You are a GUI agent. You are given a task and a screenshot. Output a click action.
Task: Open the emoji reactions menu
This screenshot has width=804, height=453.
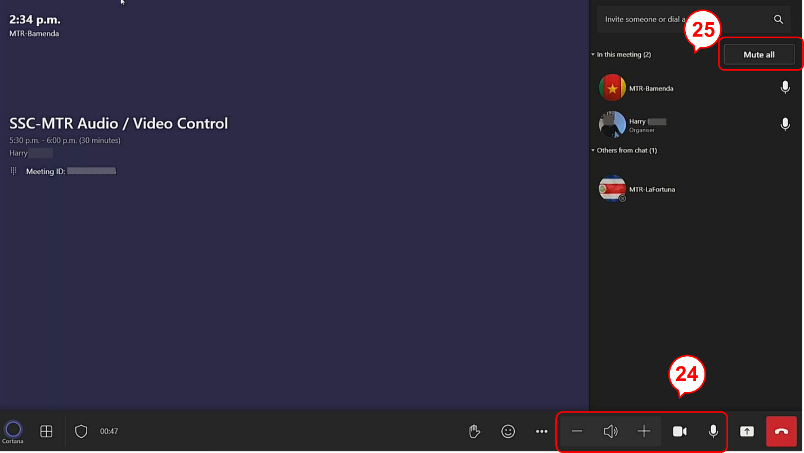point(508,432)
